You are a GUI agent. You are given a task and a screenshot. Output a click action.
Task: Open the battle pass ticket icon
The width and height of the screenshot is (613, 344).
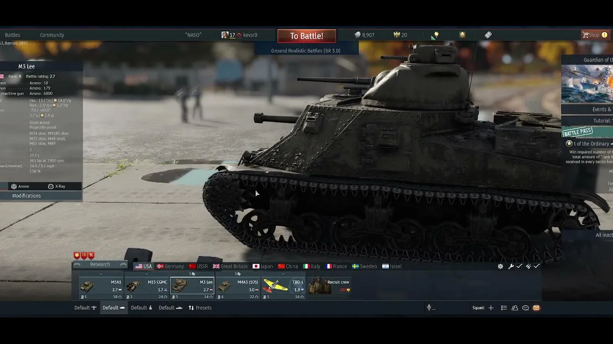(488, 35)
